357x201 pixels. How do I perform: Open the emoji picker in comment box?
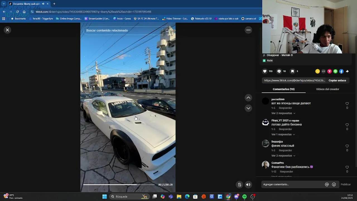pos(334,184)
